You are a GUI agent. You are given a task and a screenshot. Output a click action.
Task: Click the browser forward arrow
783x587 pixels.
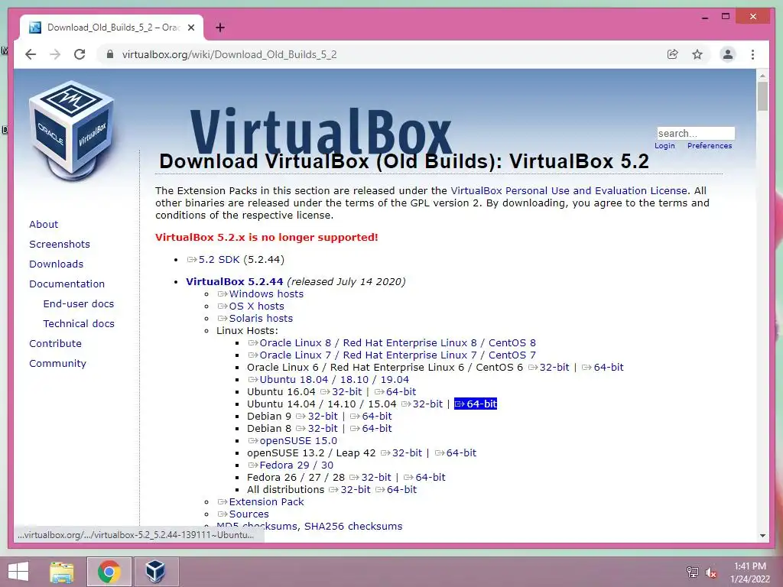tap(55, 54)
